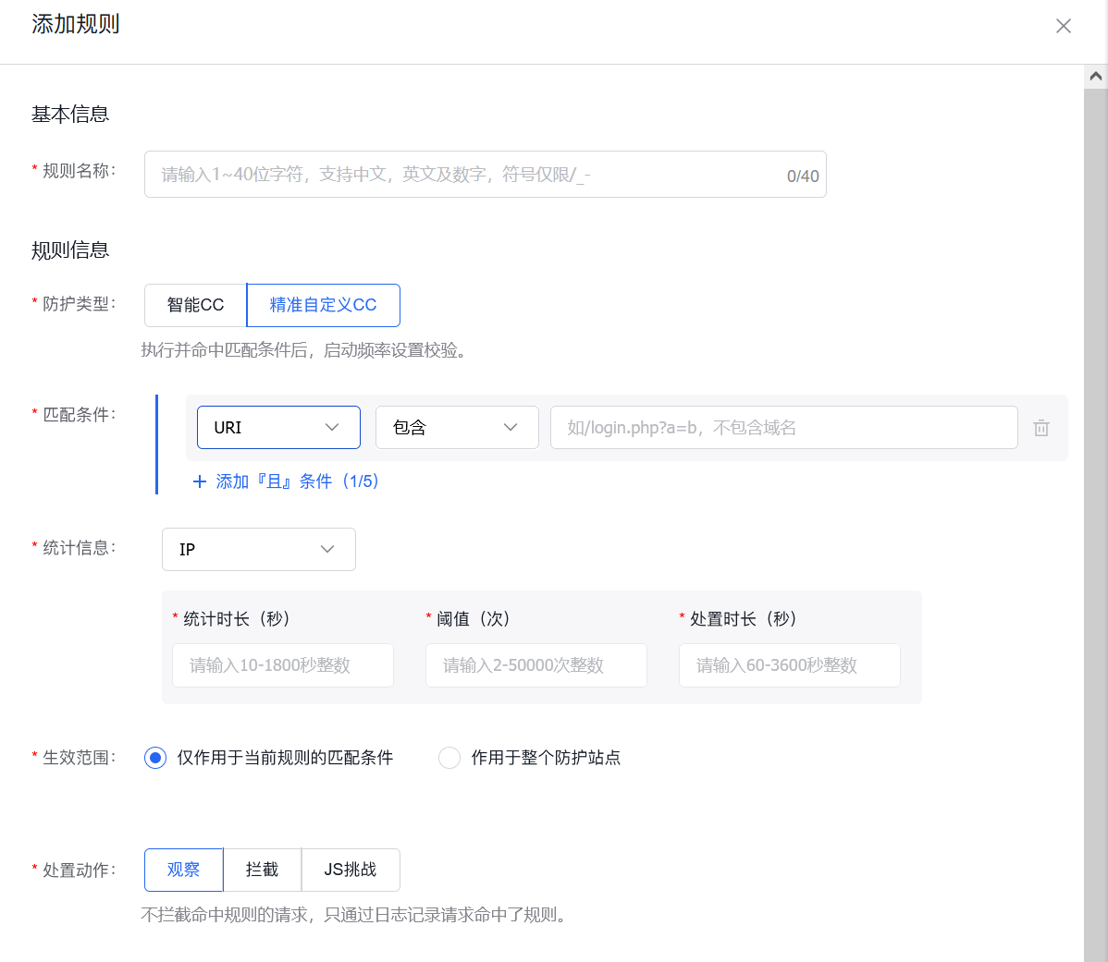Click the plus icon to add a condition
Screen dimensions: 1108x962
[x=200, y=481]
